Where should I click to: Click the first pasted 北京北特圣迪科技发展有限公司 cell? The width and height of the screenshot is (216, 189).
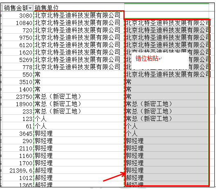(167, 23)
